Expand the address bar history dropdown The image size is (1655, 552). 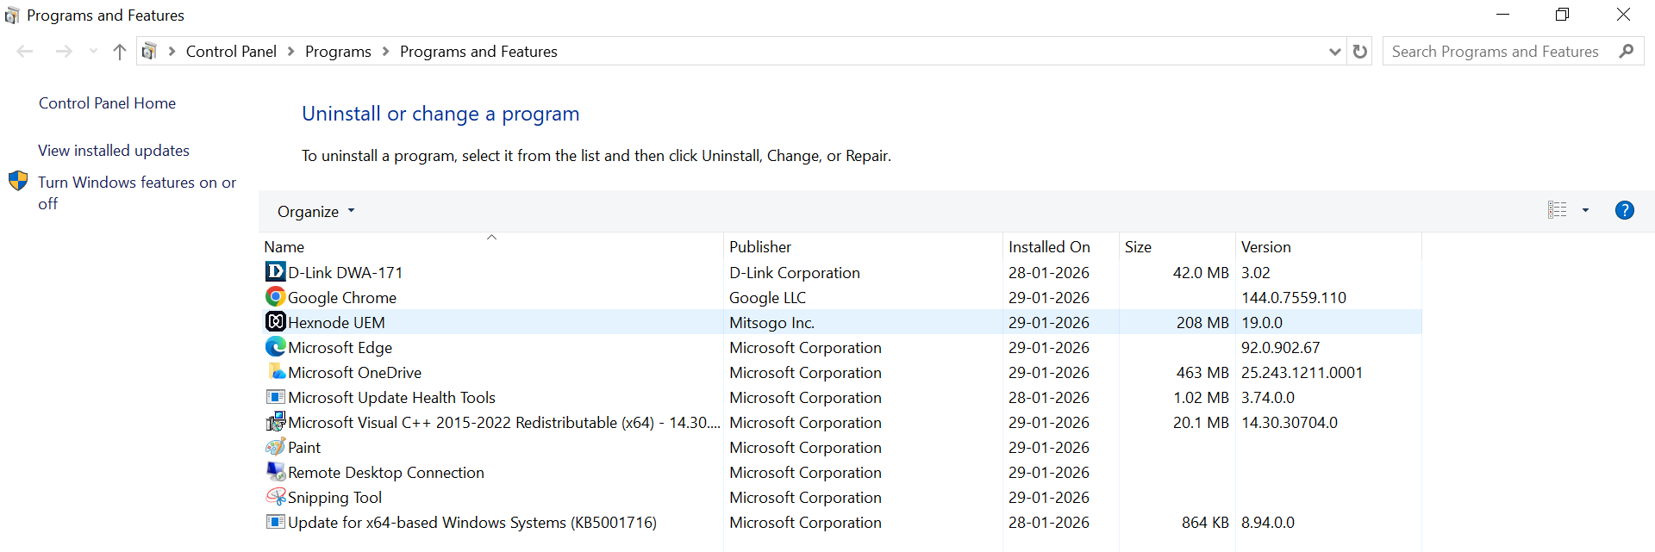[x=1334, y=52]
